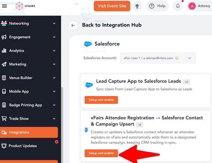Open Product Updates in sidebar
The height and width of the screenshot is (163, 212).
coord(22,146)
